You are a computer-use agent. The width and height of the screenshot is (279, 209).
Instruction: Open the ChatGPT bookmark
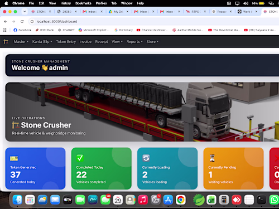click(x=66, y=30)
